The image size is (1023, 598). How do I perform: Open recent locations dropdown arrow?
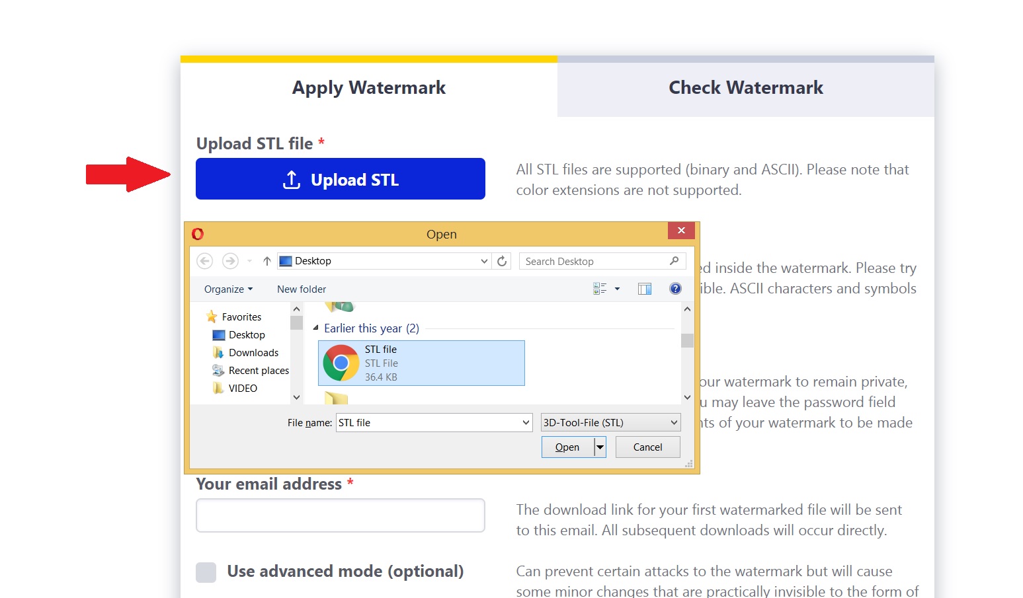click(x=249, y=261)
